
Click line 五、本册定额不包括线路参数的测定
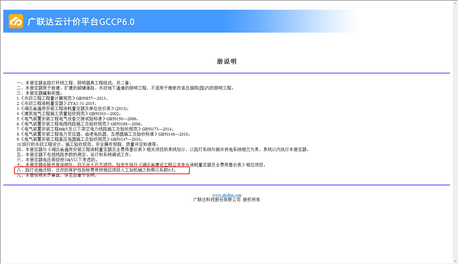click(75, 155)
